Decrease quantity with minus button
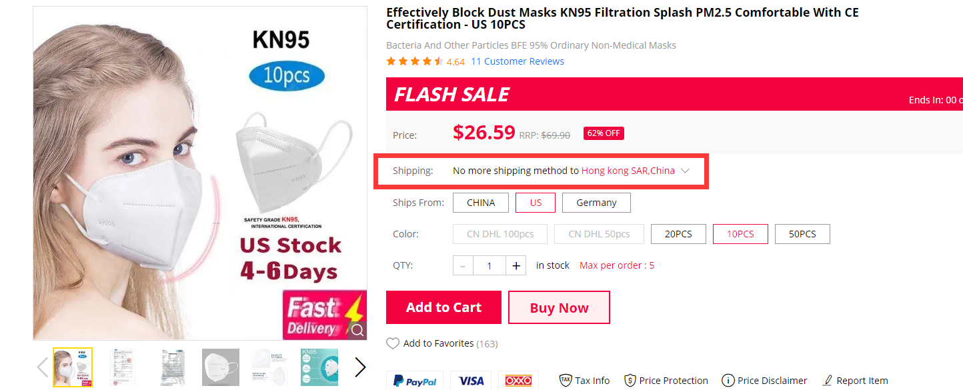The image size is (963, 390). point(463,265)
